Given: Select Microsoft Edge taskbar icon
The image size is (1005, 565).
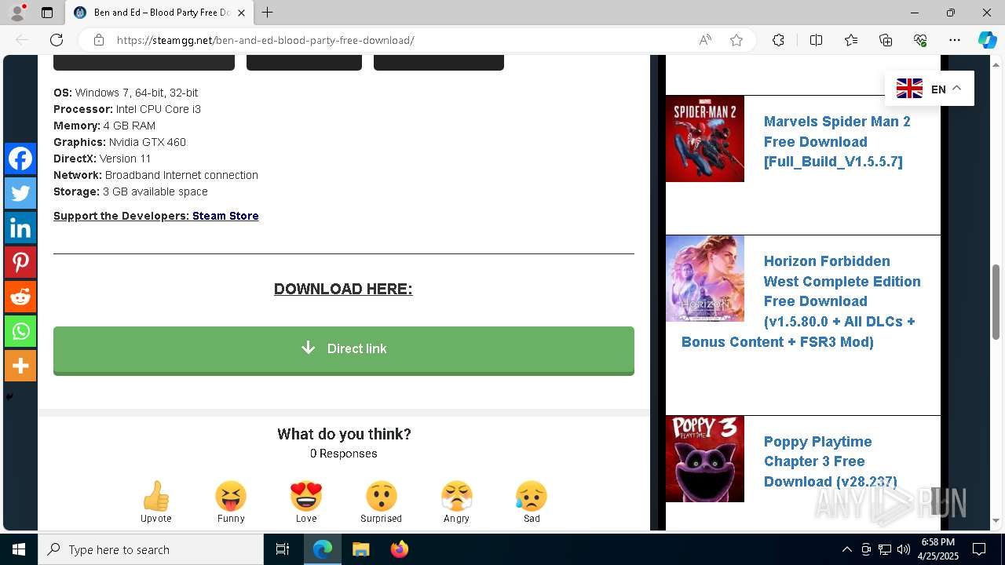Looking at the screenshot, I should [x=322, y=549].
